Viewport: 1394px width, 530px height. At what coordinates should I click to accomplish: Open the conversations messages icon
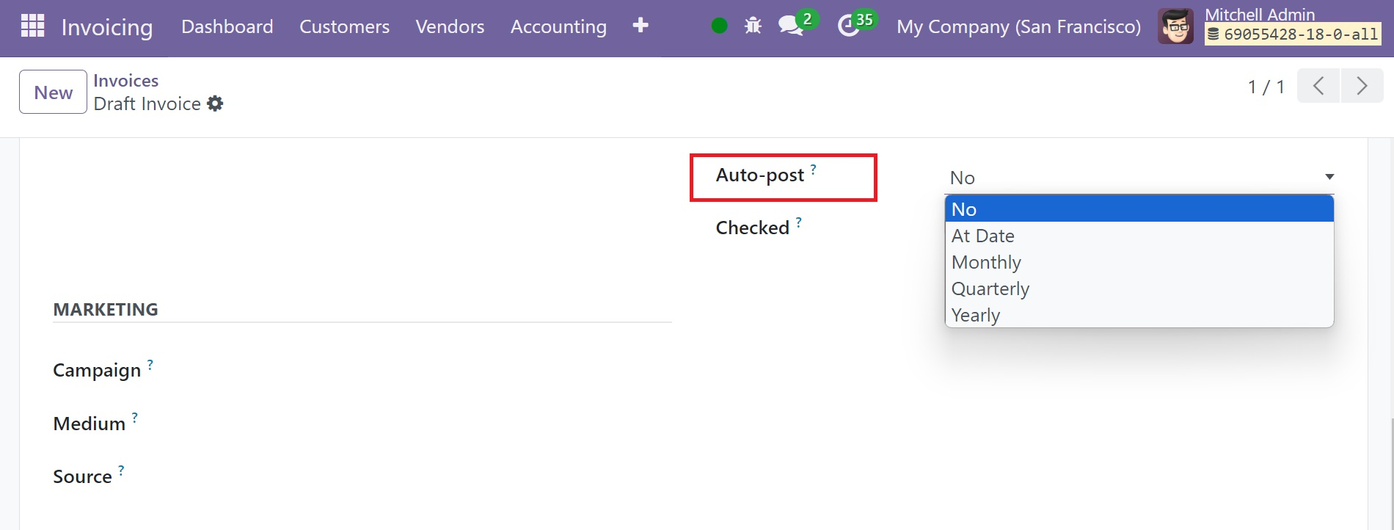790,26
